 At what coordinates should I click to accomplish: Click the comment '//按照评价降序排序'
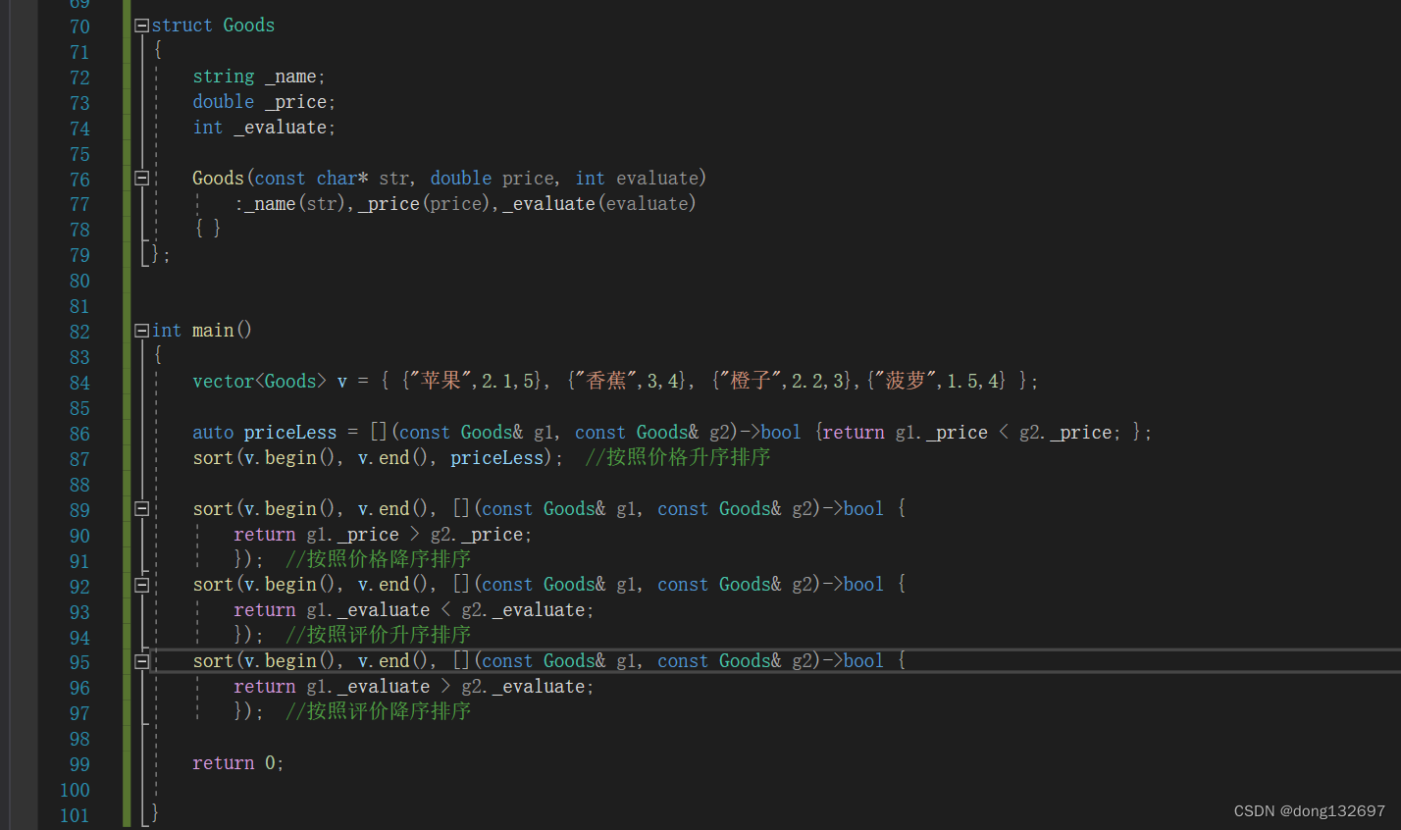(x=379, y=711)
